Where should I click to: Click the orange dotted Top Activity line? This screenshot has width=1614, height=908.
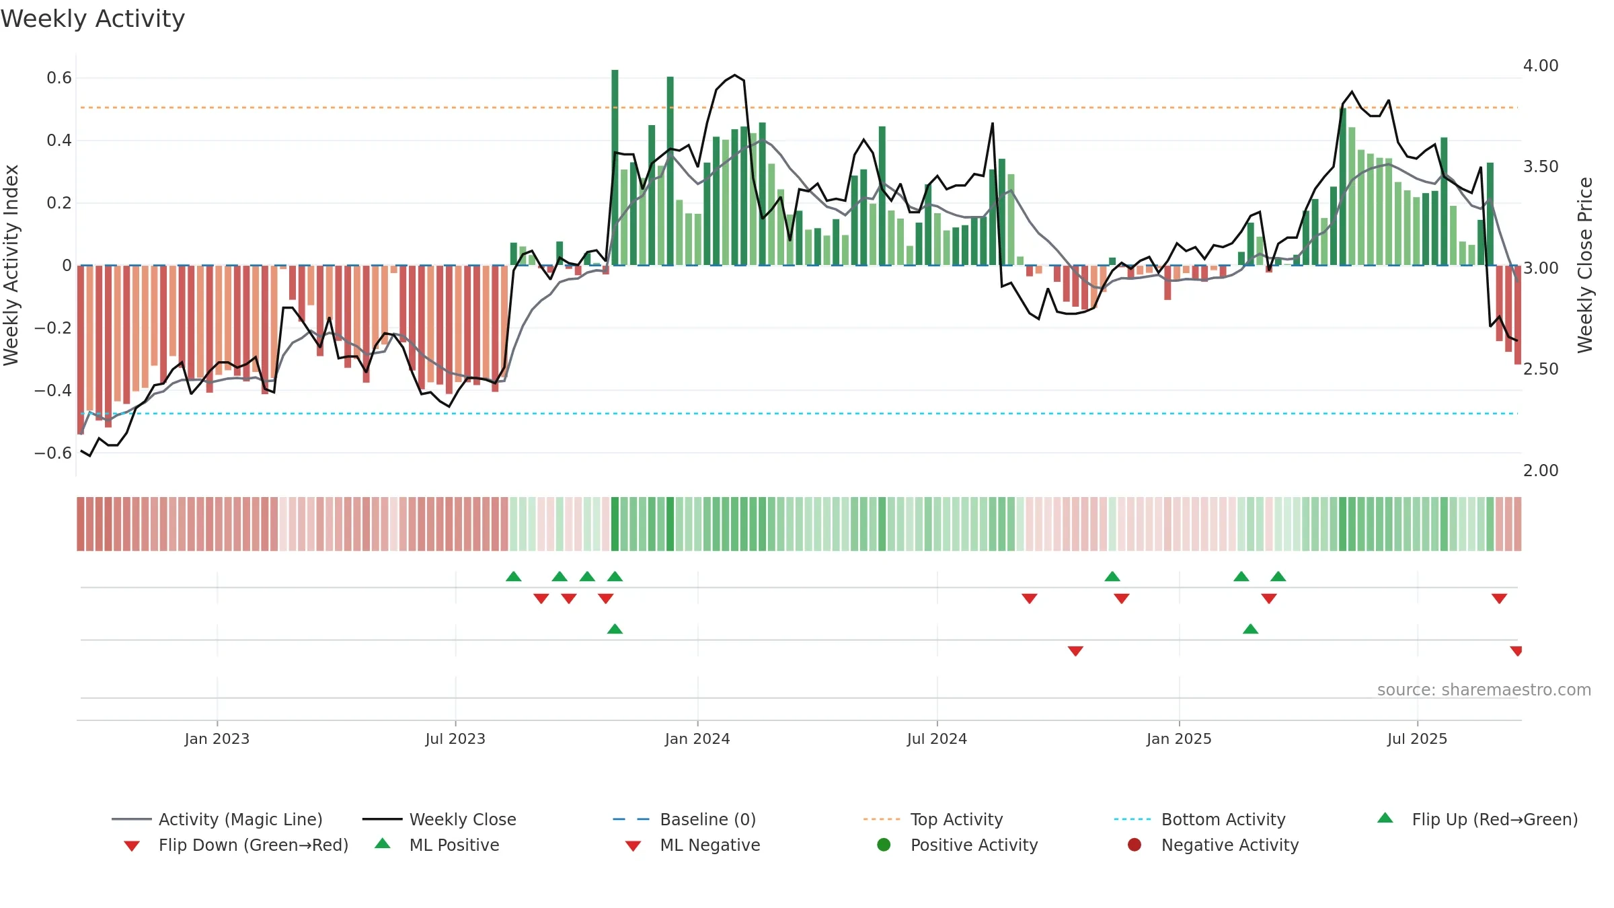(x=799, y=108)
